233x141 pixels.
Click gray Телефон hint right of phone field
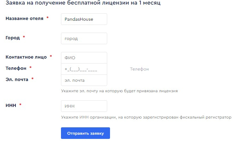tap(139, 69)
